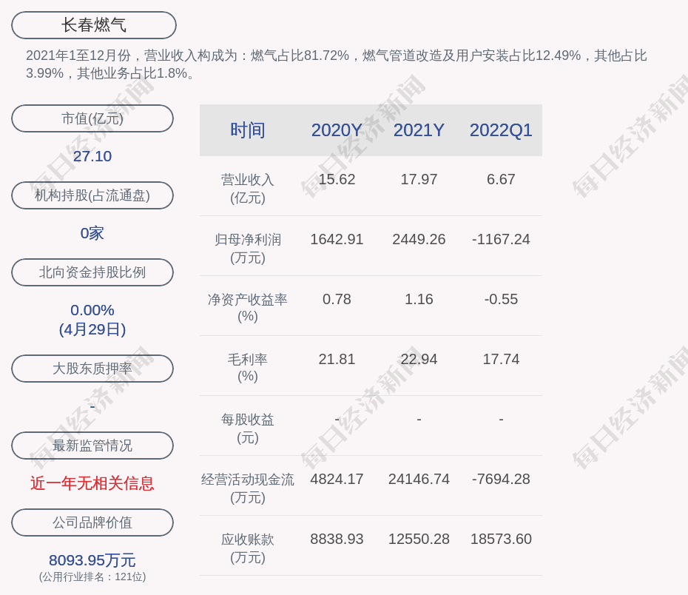The image size is (688, 595).
Task: Select gross margin 21.81
Action: click(337, 360)
